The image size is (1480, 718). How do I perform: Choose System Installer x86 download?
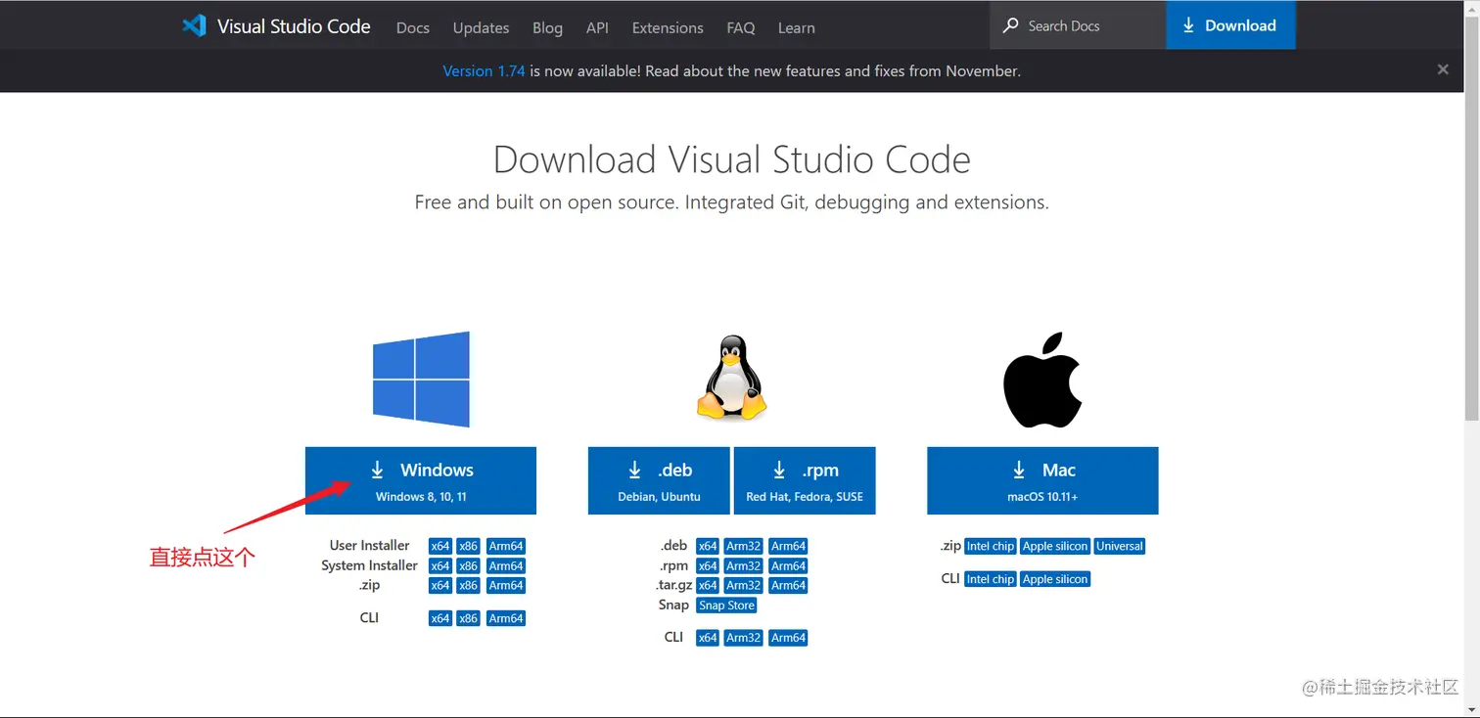(469, 565)
